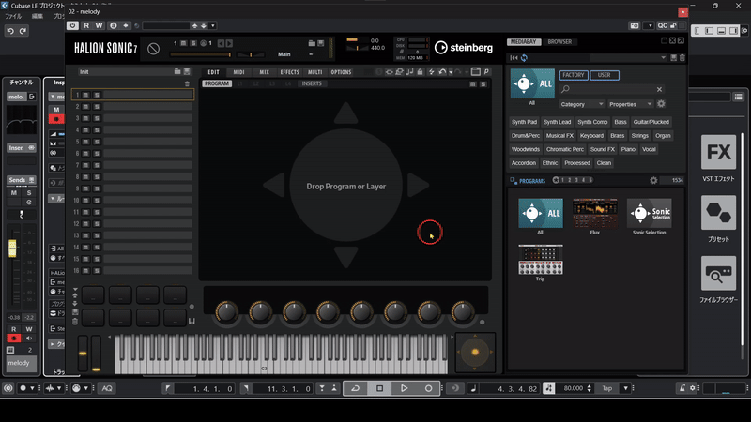
Task: Save the multi program with the Init disk icon
Action: [x=187, y=72]
